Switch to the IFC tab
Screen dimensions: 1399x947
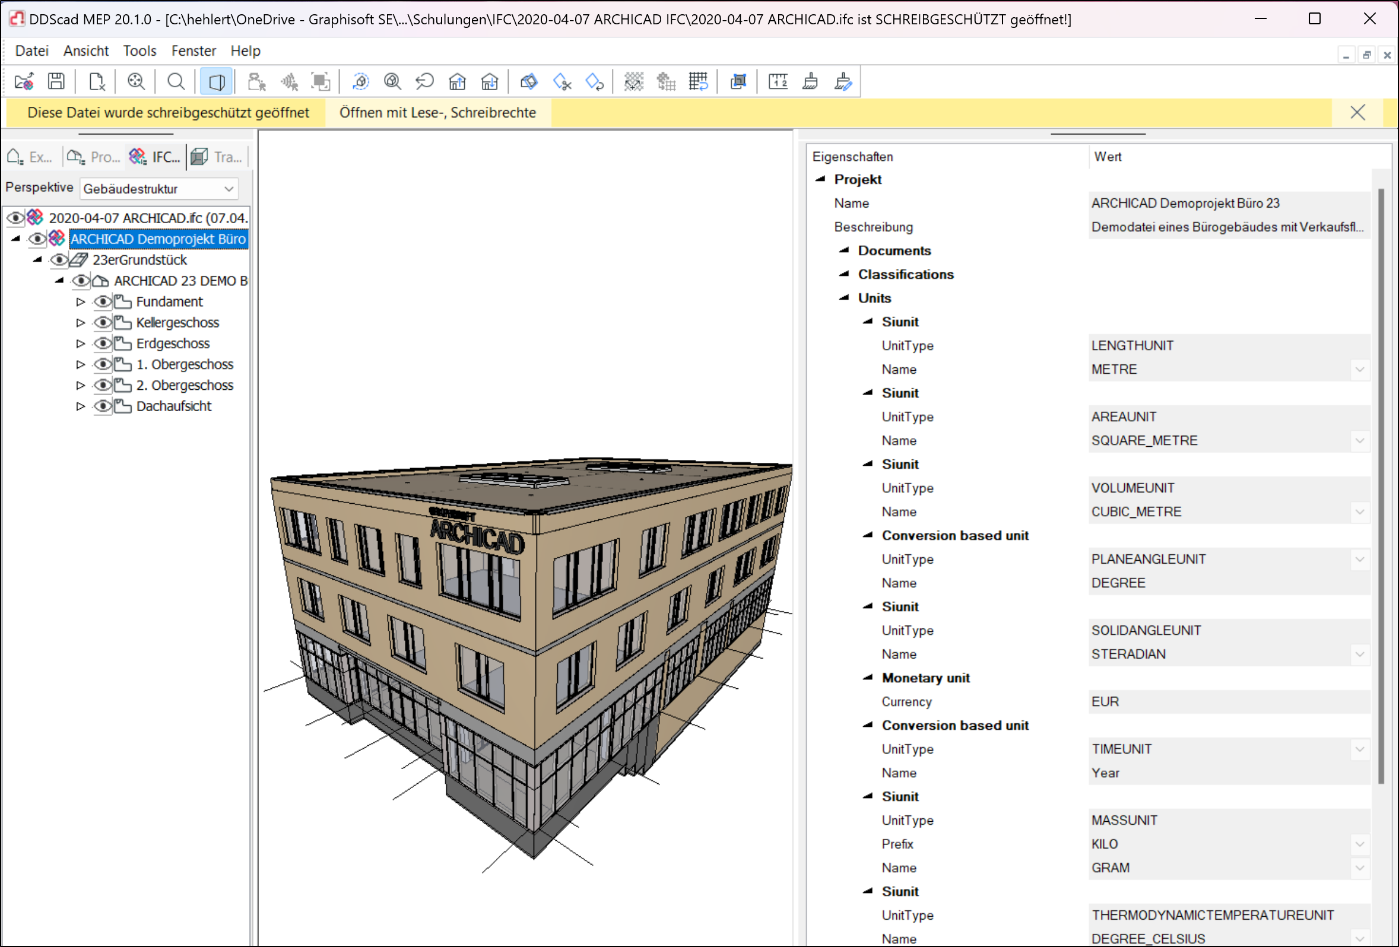point(156,157)
